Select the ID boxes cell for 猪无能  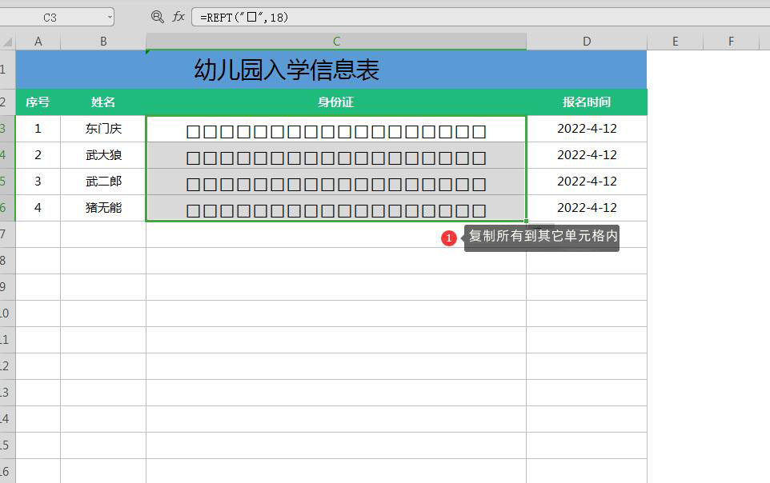[336, 208]
